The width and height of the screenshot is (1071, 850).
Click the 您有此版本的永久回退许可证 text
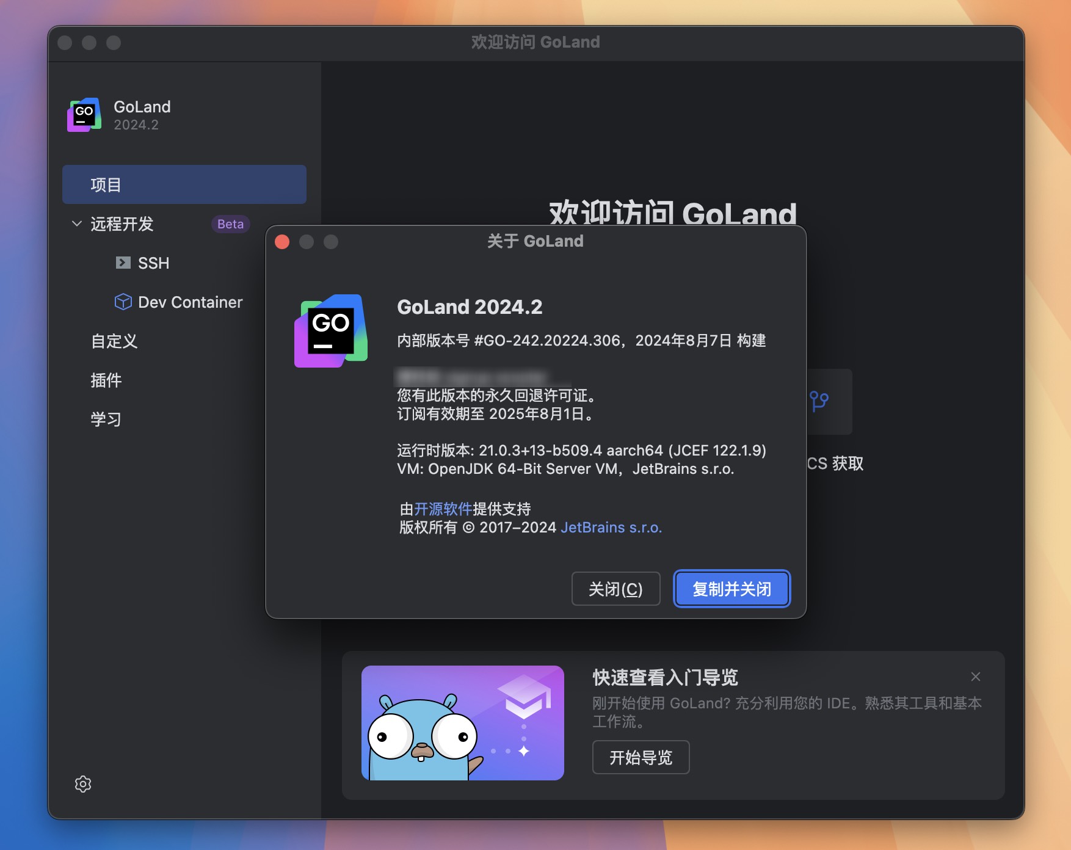pyautogui.click(x=496, y=396)
